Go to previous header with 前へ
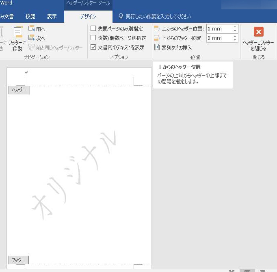 (32, 29)
